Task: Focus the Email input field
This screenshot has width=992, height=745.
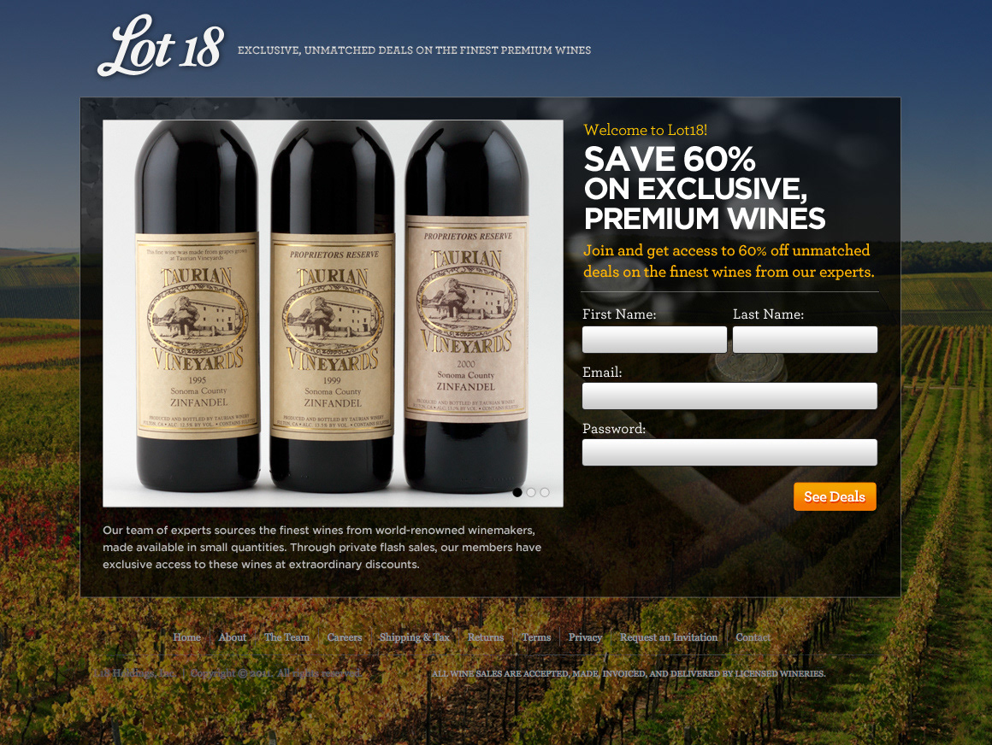Action: click(x=729, y=396)
